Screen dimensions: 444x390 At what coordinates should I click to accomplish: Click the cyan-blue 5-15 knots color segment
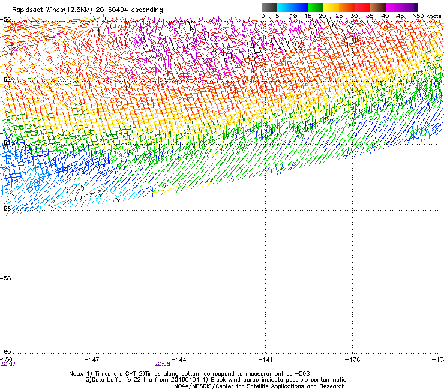(292, 7)
